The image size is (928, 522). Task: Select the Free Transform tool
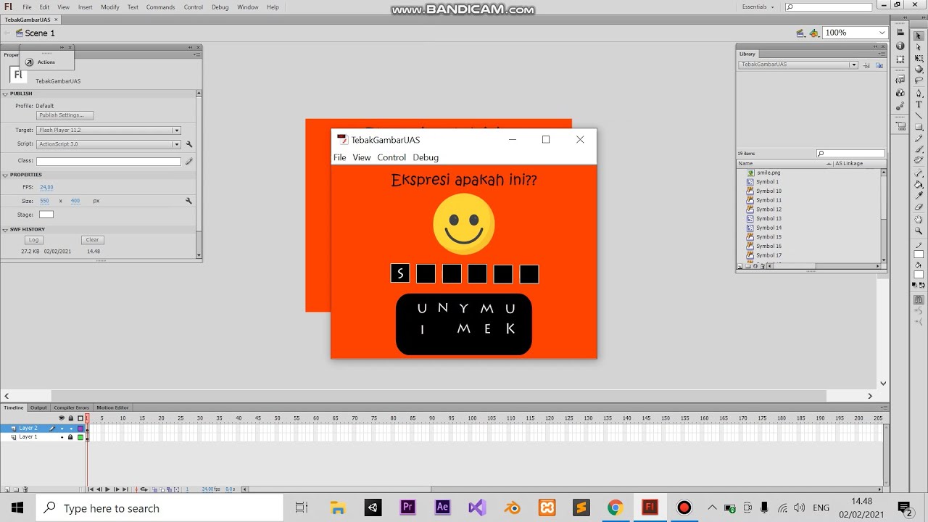[x=919, y=59]
